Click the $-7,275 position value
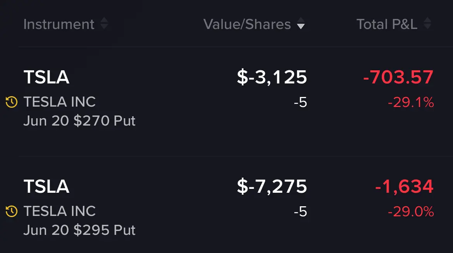The image size is (453, 253). 272,187
